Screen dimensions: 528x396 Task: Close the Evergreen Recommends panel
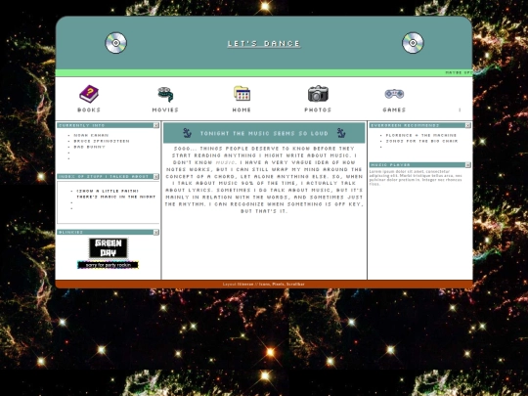click(467, 125)
